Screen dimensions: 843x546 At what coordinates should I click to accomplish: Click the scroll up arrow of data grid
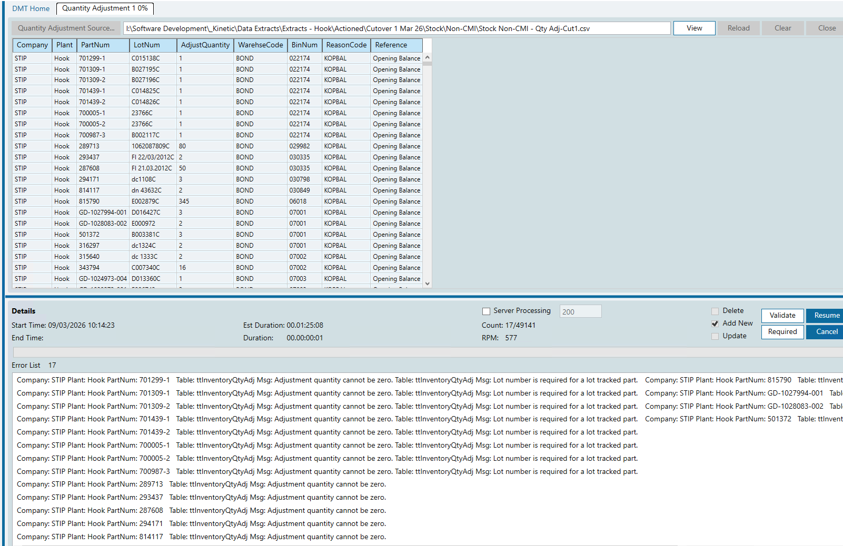click(x=428, y=57)
